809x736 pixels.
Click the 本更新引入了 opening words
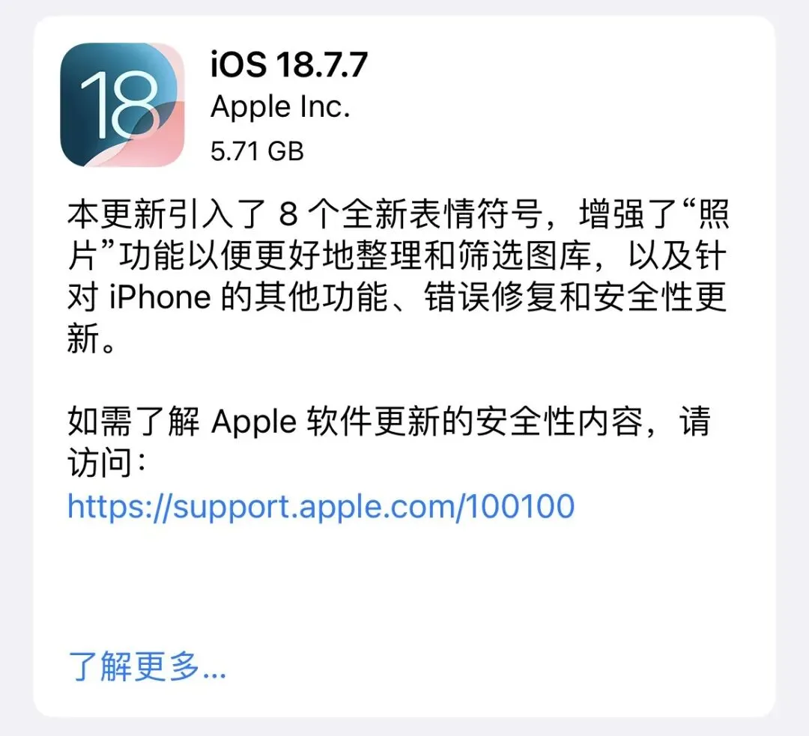[x=167, y=214]
